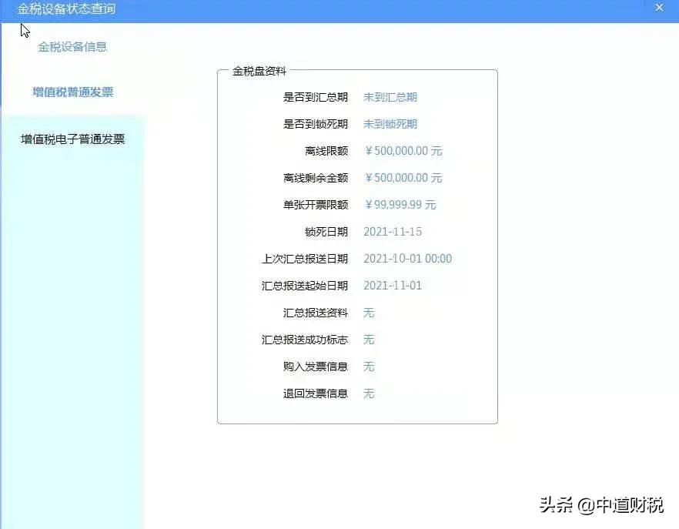
Task: Click 无 next to 汇总报送资料
Action: [368, 313]
